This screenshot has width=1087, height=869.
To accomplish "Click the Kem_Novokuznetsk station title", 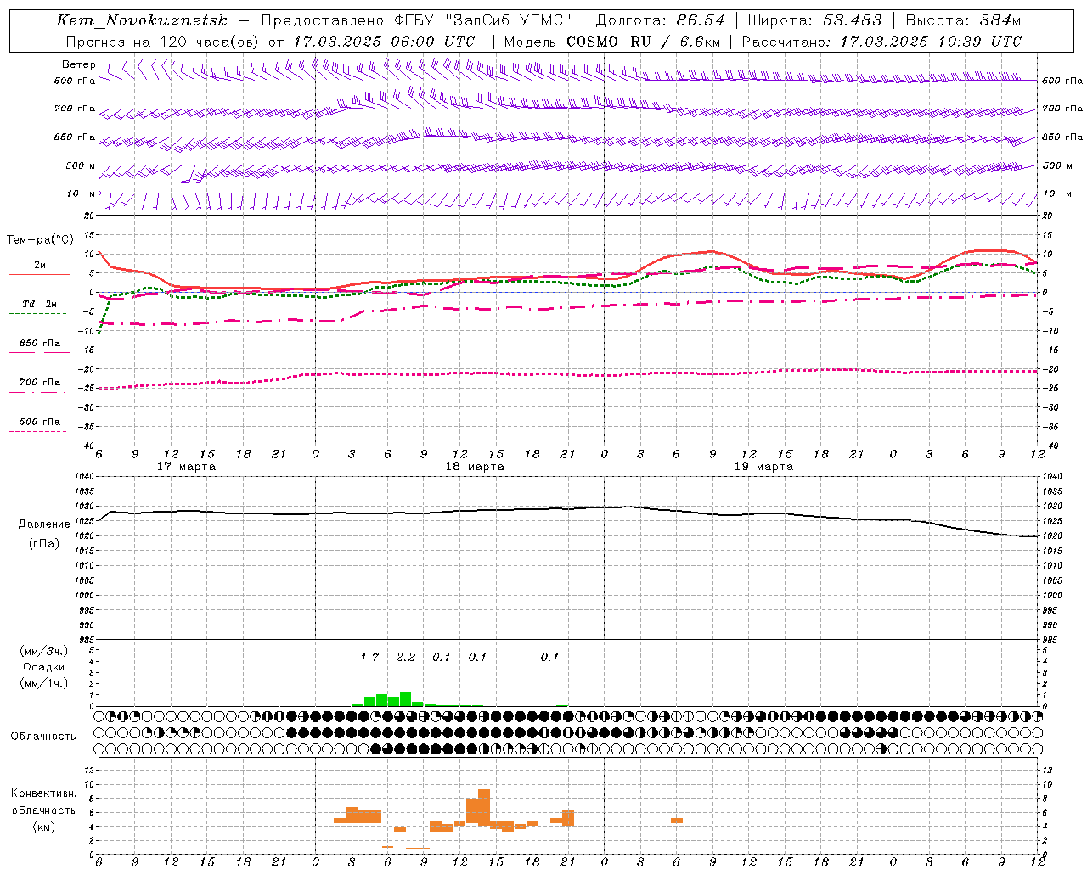I will [x=142, y=20].
